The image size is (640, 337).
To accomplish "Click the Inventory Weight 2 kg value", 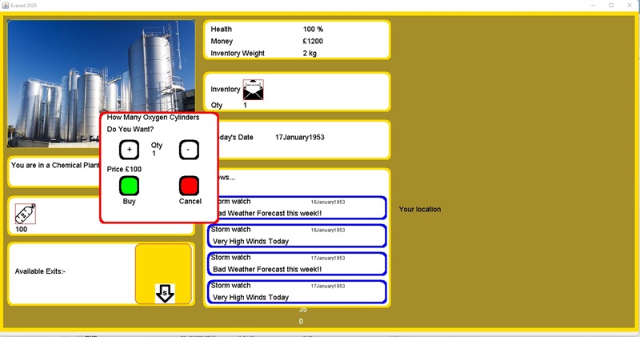I will pyautogui.click(x=310, y=53).
